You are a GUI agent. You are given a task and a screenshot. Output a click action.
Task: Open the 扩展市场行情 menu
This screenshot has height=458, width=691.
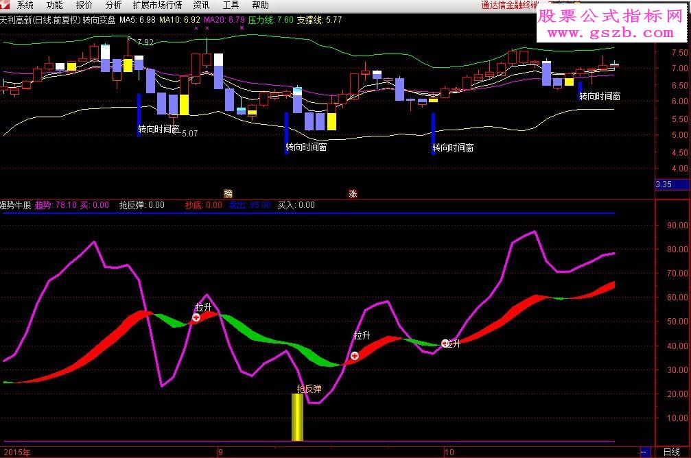tap(157, 5)
